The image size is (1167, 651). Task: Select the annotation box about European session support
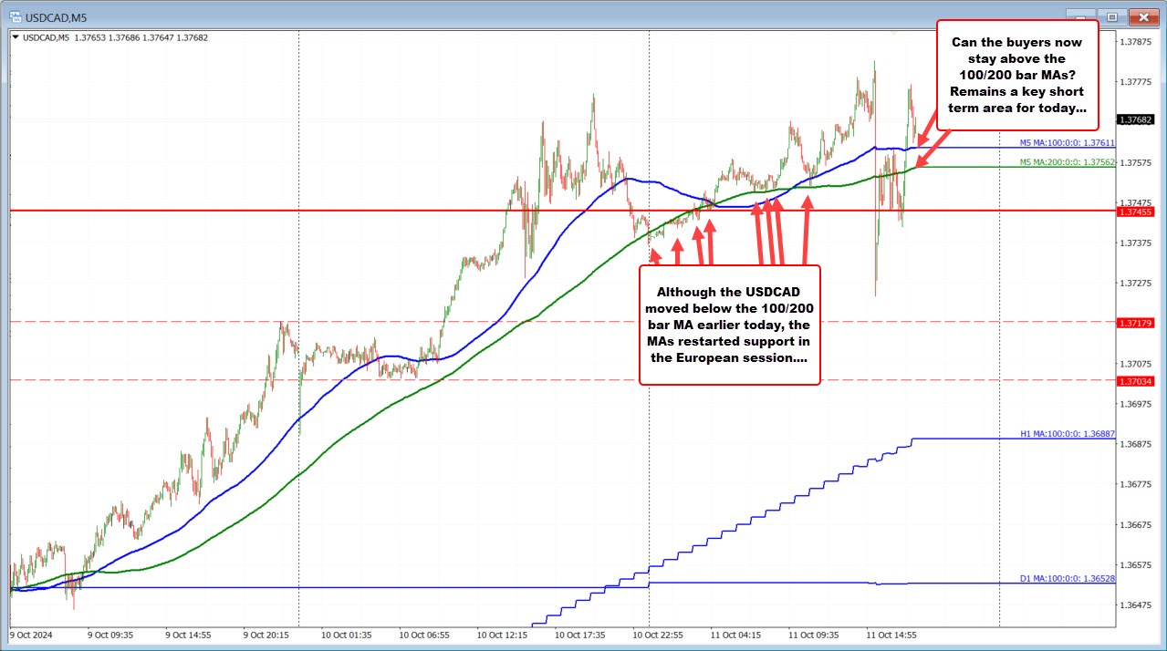coord(729,325)
